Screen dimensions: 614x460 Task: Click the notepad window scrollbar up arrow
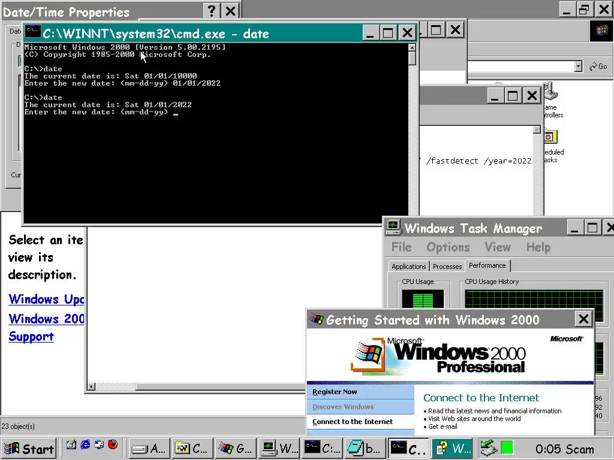click(537, 130)
